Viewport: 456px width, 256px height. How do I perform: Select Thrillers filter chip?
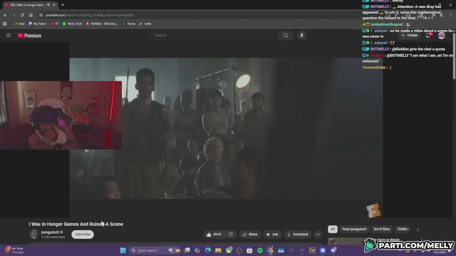pos(403,229)
